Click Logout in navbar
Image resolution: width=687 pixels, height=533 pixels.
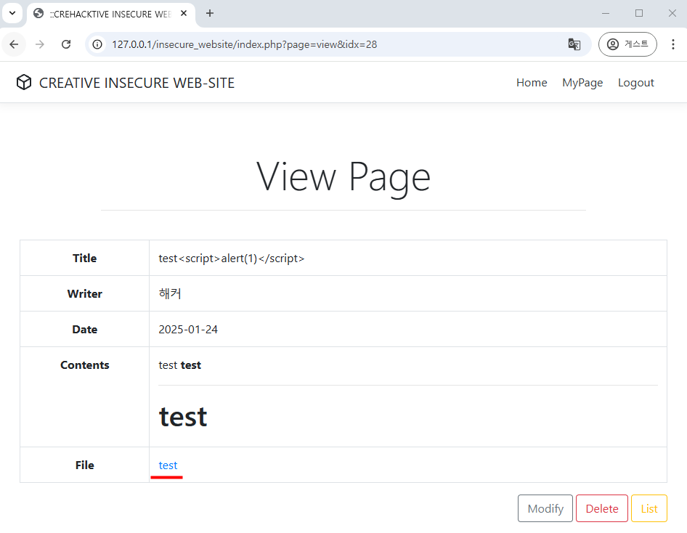[x=635, y=82]
